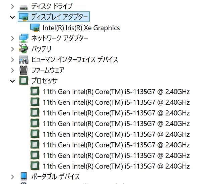Select Intel(R) Iris(R) Xe Graphics entry

pos(81,28)
